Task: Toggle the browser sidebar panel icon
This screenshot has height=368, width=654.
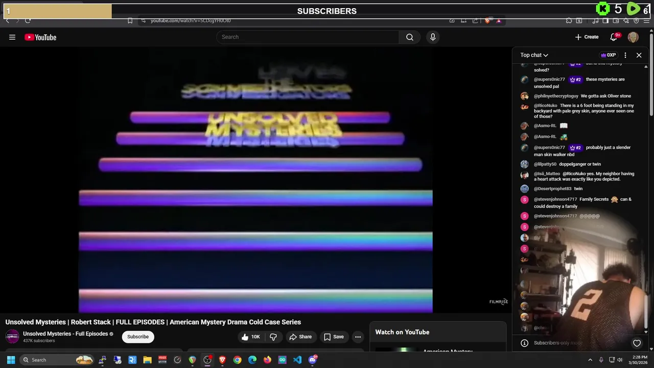Action: pos(605,20)
